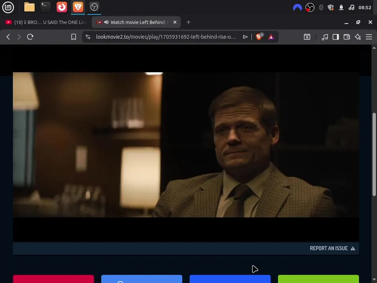
Task: Open notifications bell in system tray
Action: [341, 7]
